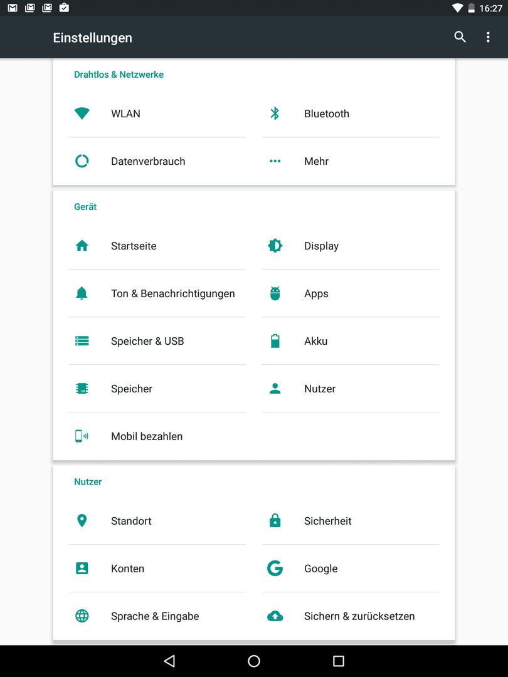This screenshot has width=508, height=677.
Task: Open Google settings entry
Action: coord(351,569)
